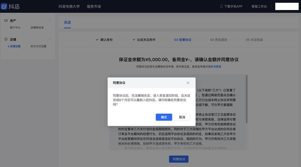
Task: Click the 咨询客服 link
Action: (216, 67)
